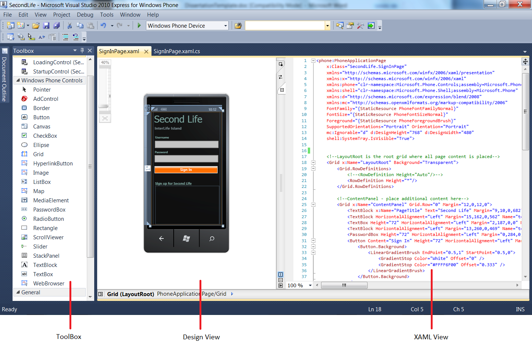532x343 pixels.
Task: Open the active documents list dropdown
Action: coord(525,52)
